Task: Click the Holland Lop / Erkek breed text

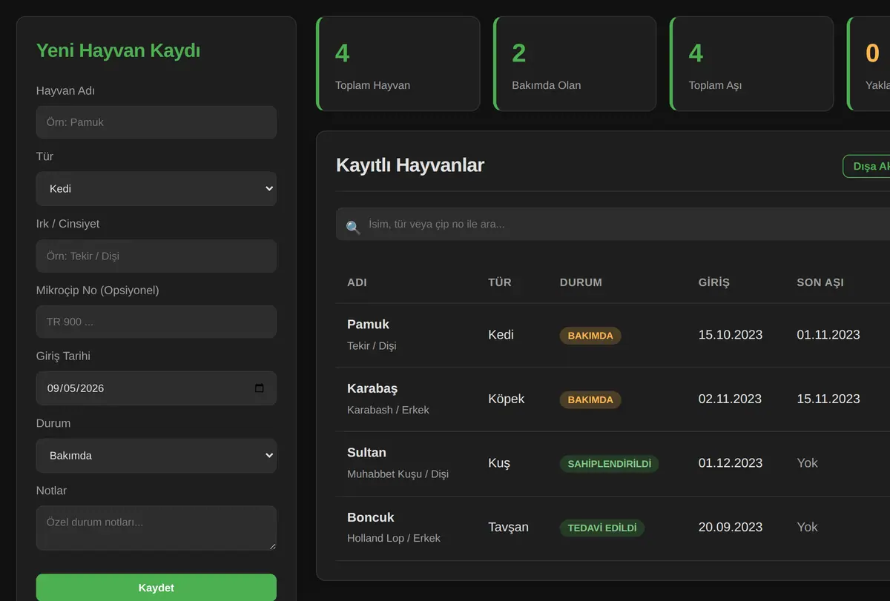Action: tap(394, 539)
